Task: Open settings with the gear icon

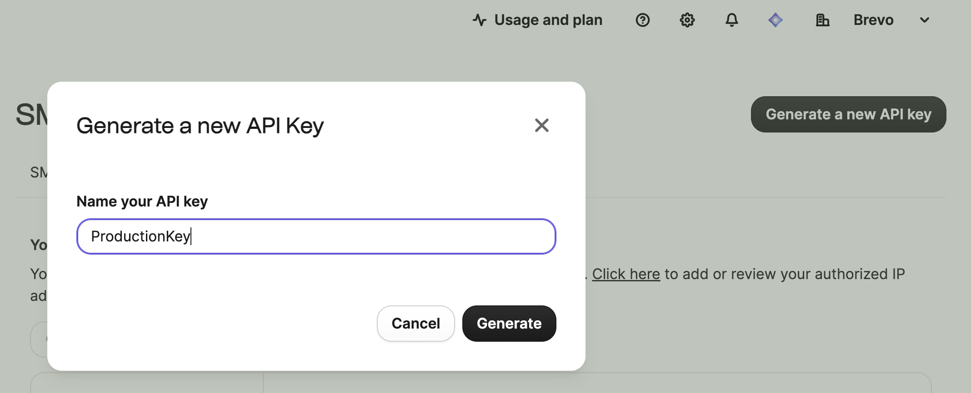Action: pyautogui.click(x=687, y=20)
